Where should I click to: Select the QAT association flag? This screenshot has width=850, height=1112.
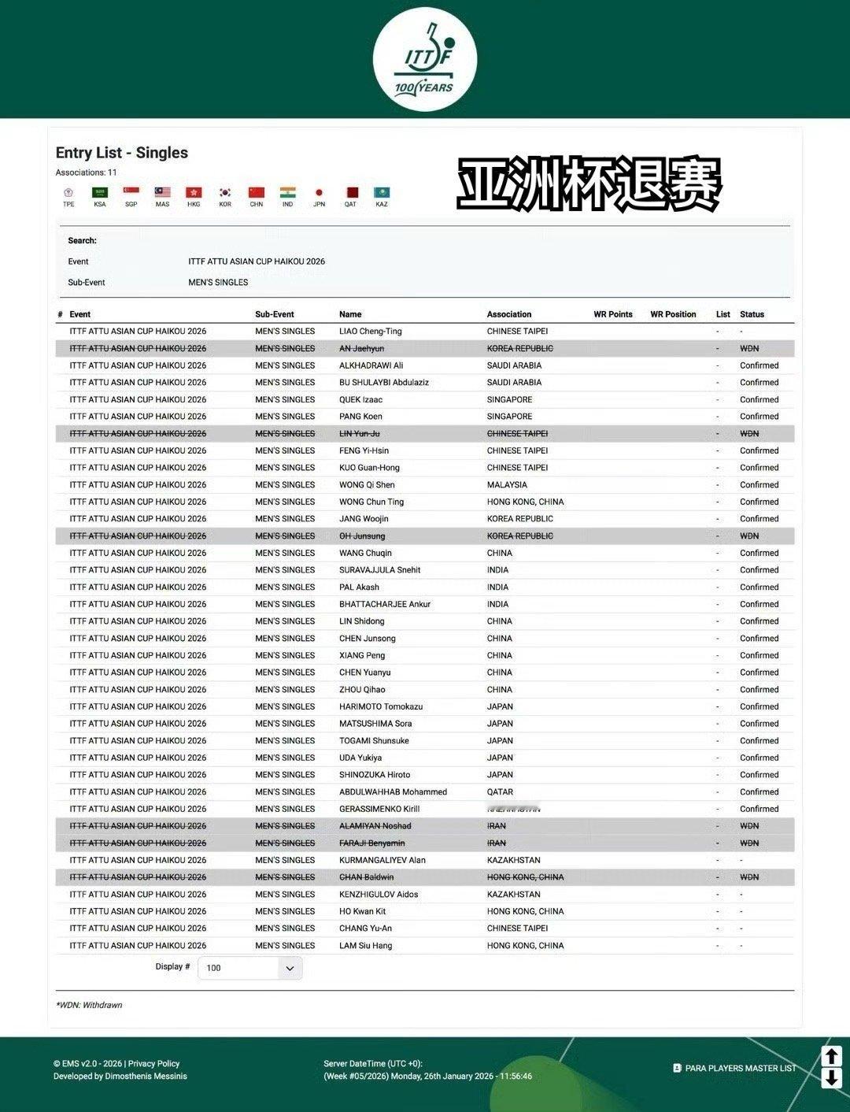click(x=351, y=192)
